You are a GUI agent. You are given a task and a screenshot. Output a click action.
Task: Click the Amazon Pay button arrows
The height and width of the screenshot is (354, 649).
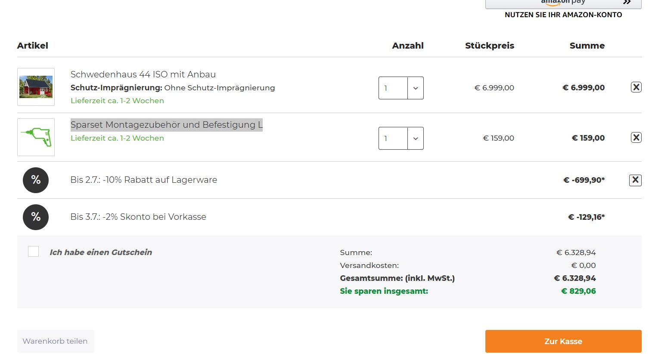tap(627, 3)
